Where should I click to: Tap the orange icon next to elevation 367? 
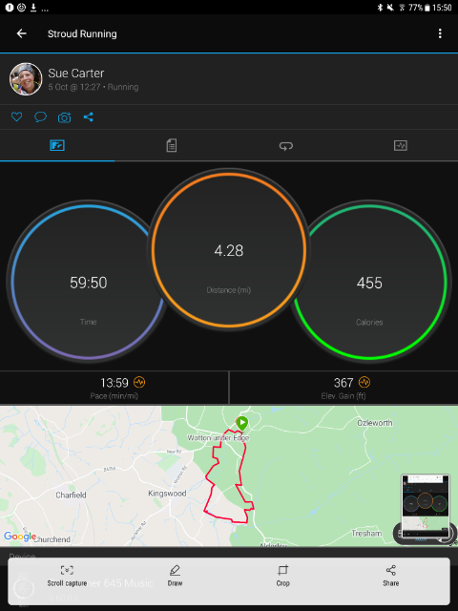(x=364, y=382)
